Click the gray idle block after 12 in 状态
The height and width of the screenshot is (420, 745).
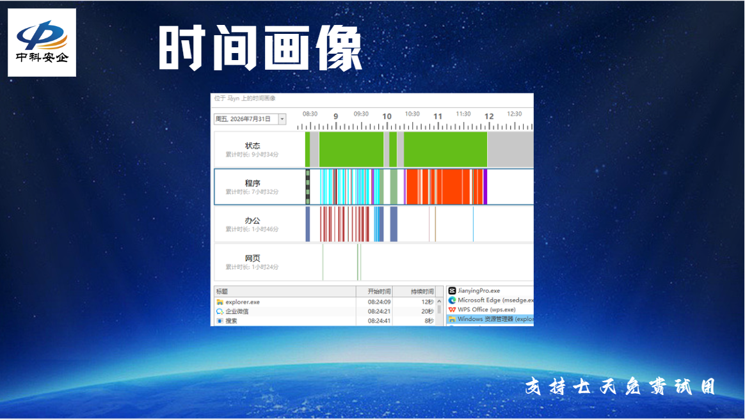[510, 150]
